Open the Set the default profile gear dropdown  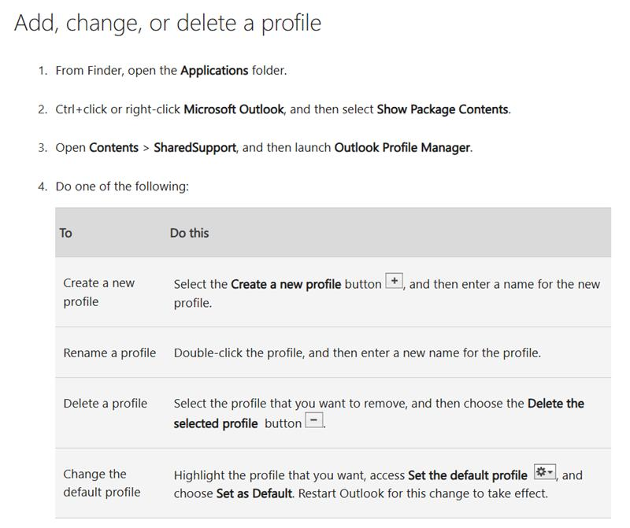click(x=545, y=473)
